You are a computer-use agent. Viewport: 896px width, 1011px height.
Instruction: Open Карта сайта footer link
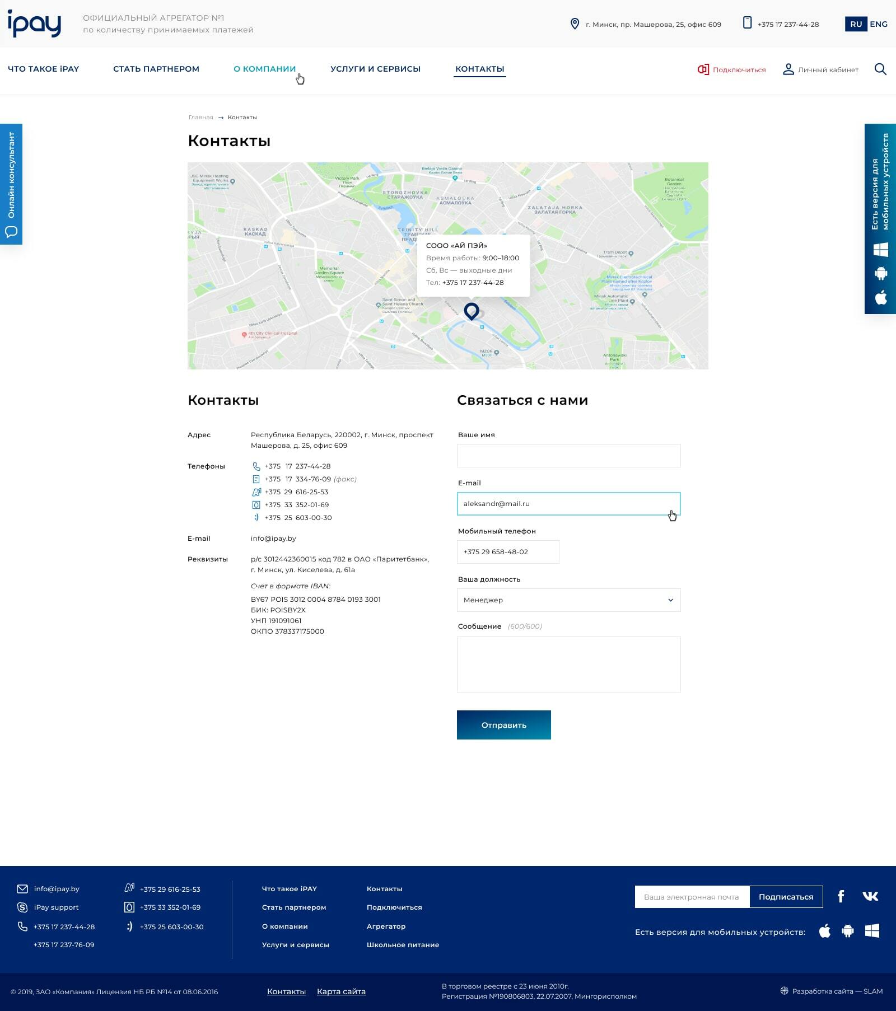coord(341,991)
